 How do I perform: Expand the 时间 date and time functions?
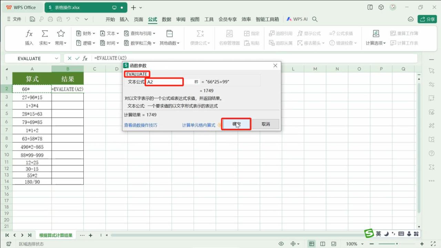click(110, 43)
